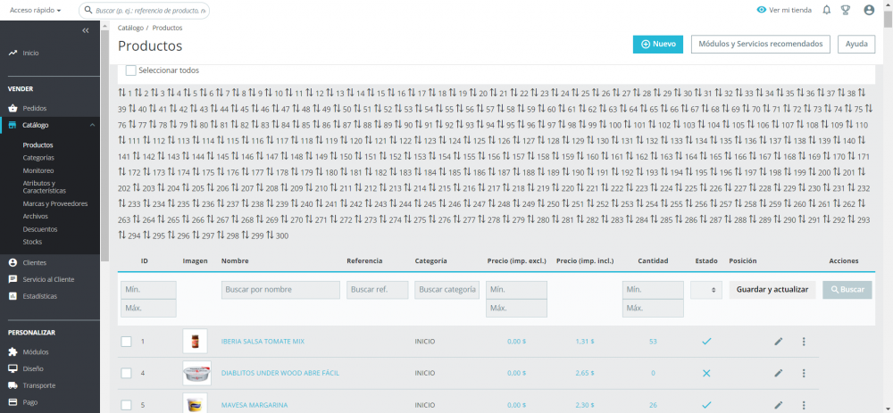Click DIABLITOS product thumbnail
This screenshot has width=893, height=413.
click(197, 373)
